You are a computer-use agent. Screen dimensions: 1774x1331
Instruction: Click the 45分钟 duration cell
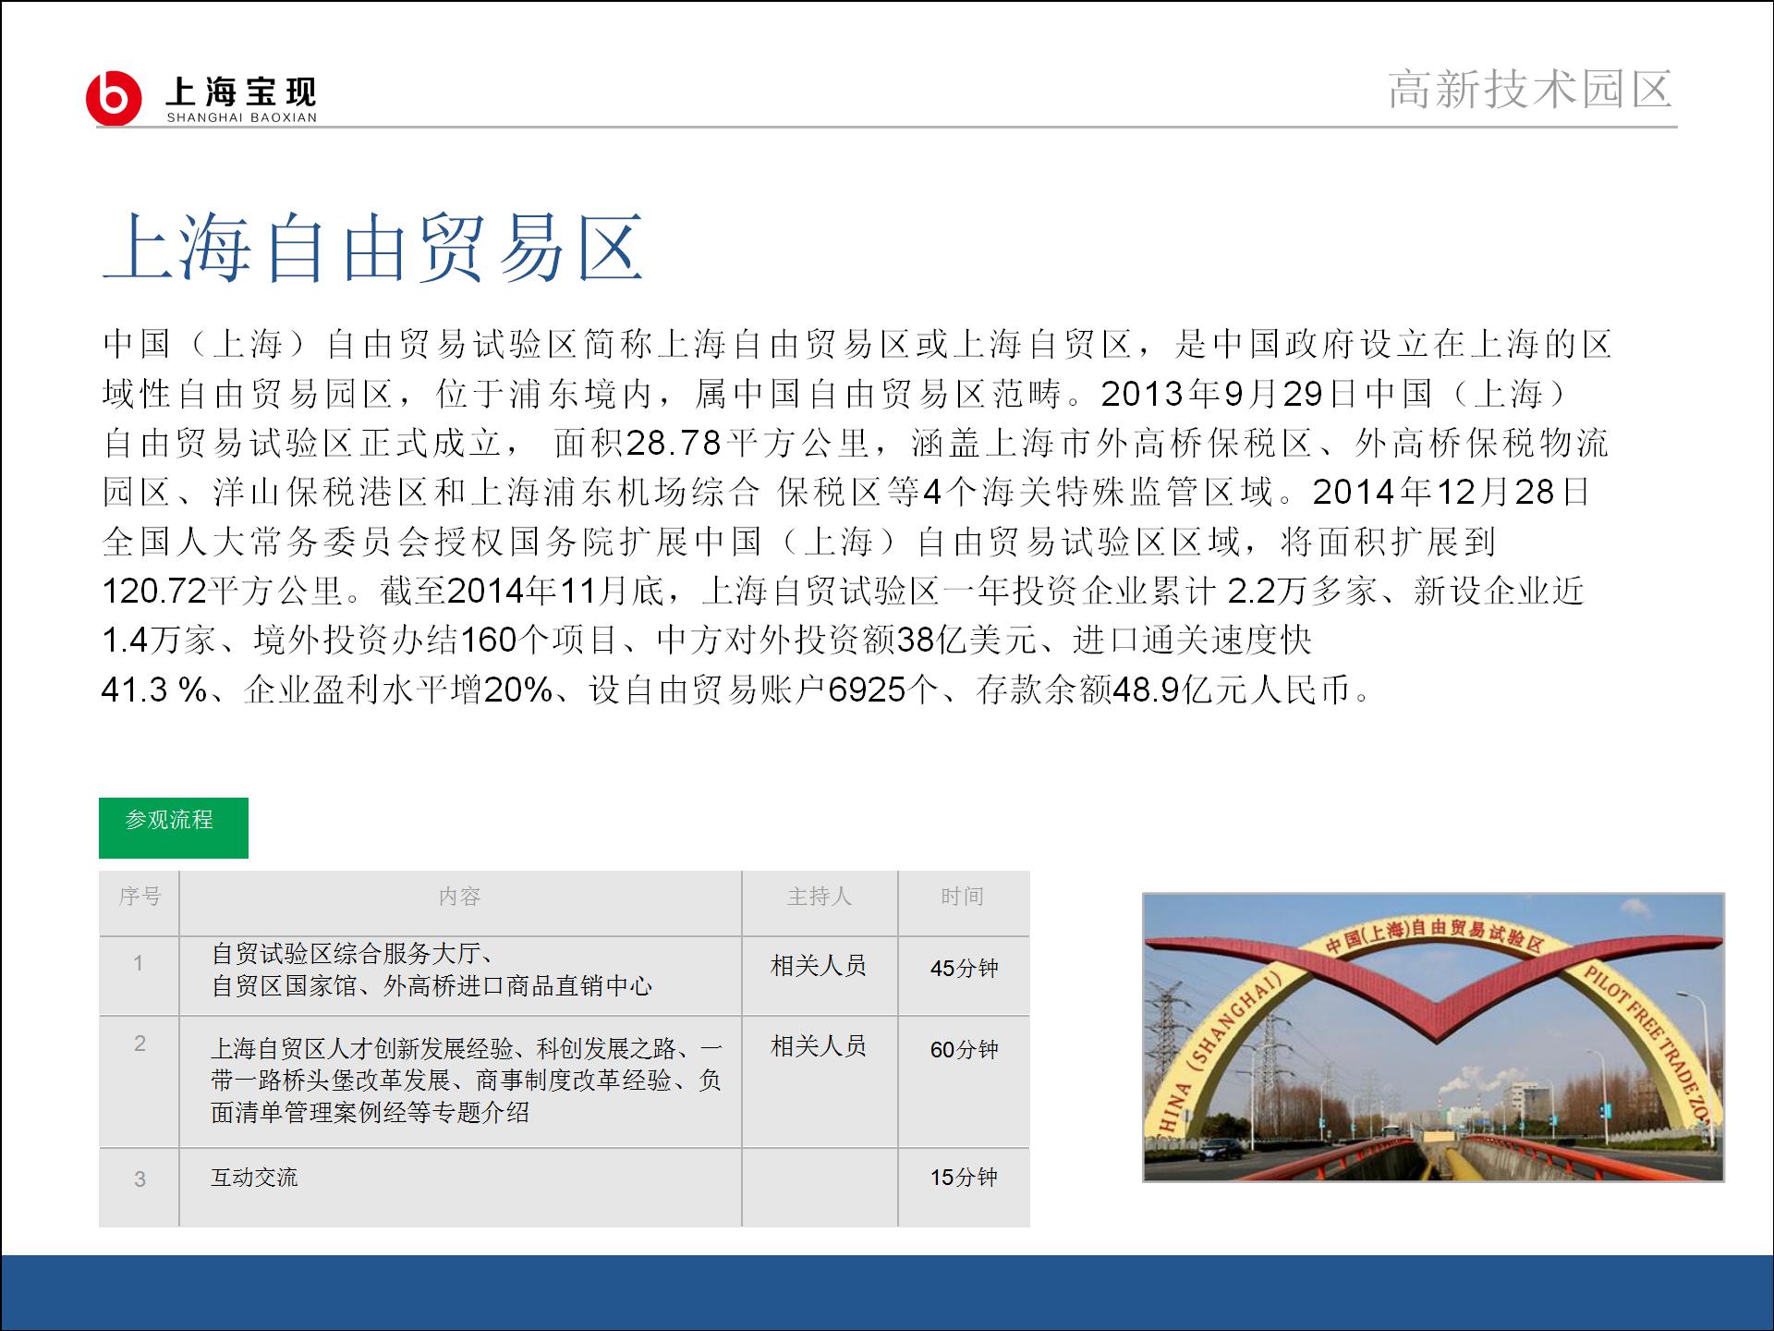964,976
